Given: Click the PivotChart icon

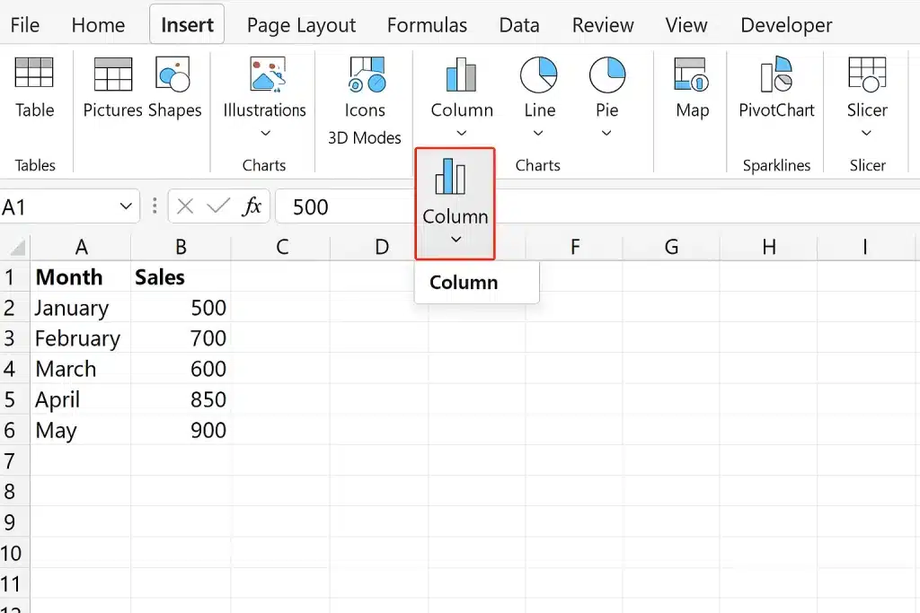Looking at the screenshot, I should (x=776, y=75).
